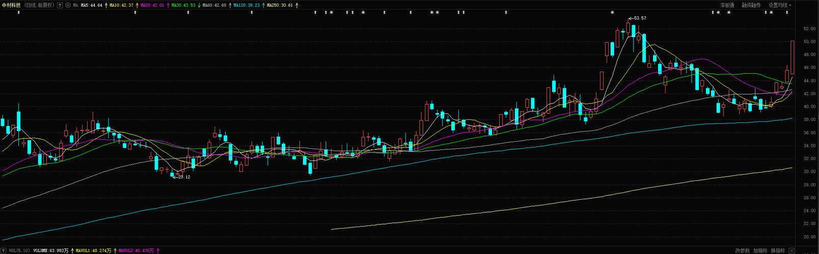Click the (日线,前复权) period label

(39, 5)
